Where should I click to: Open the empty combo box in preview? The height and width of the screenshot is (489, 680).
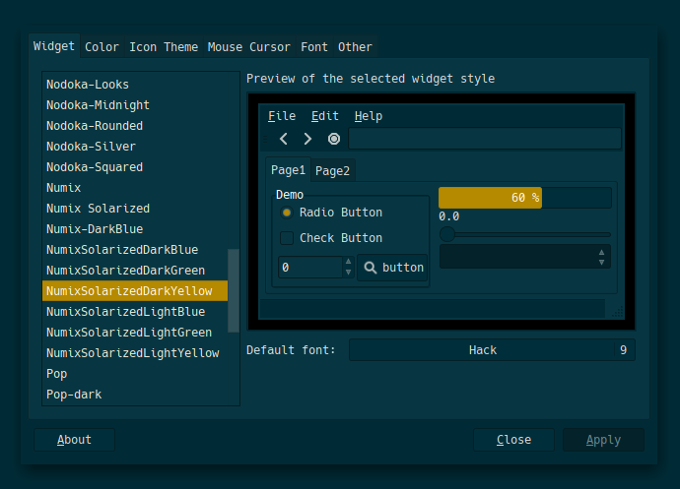[x=524, y=257]
